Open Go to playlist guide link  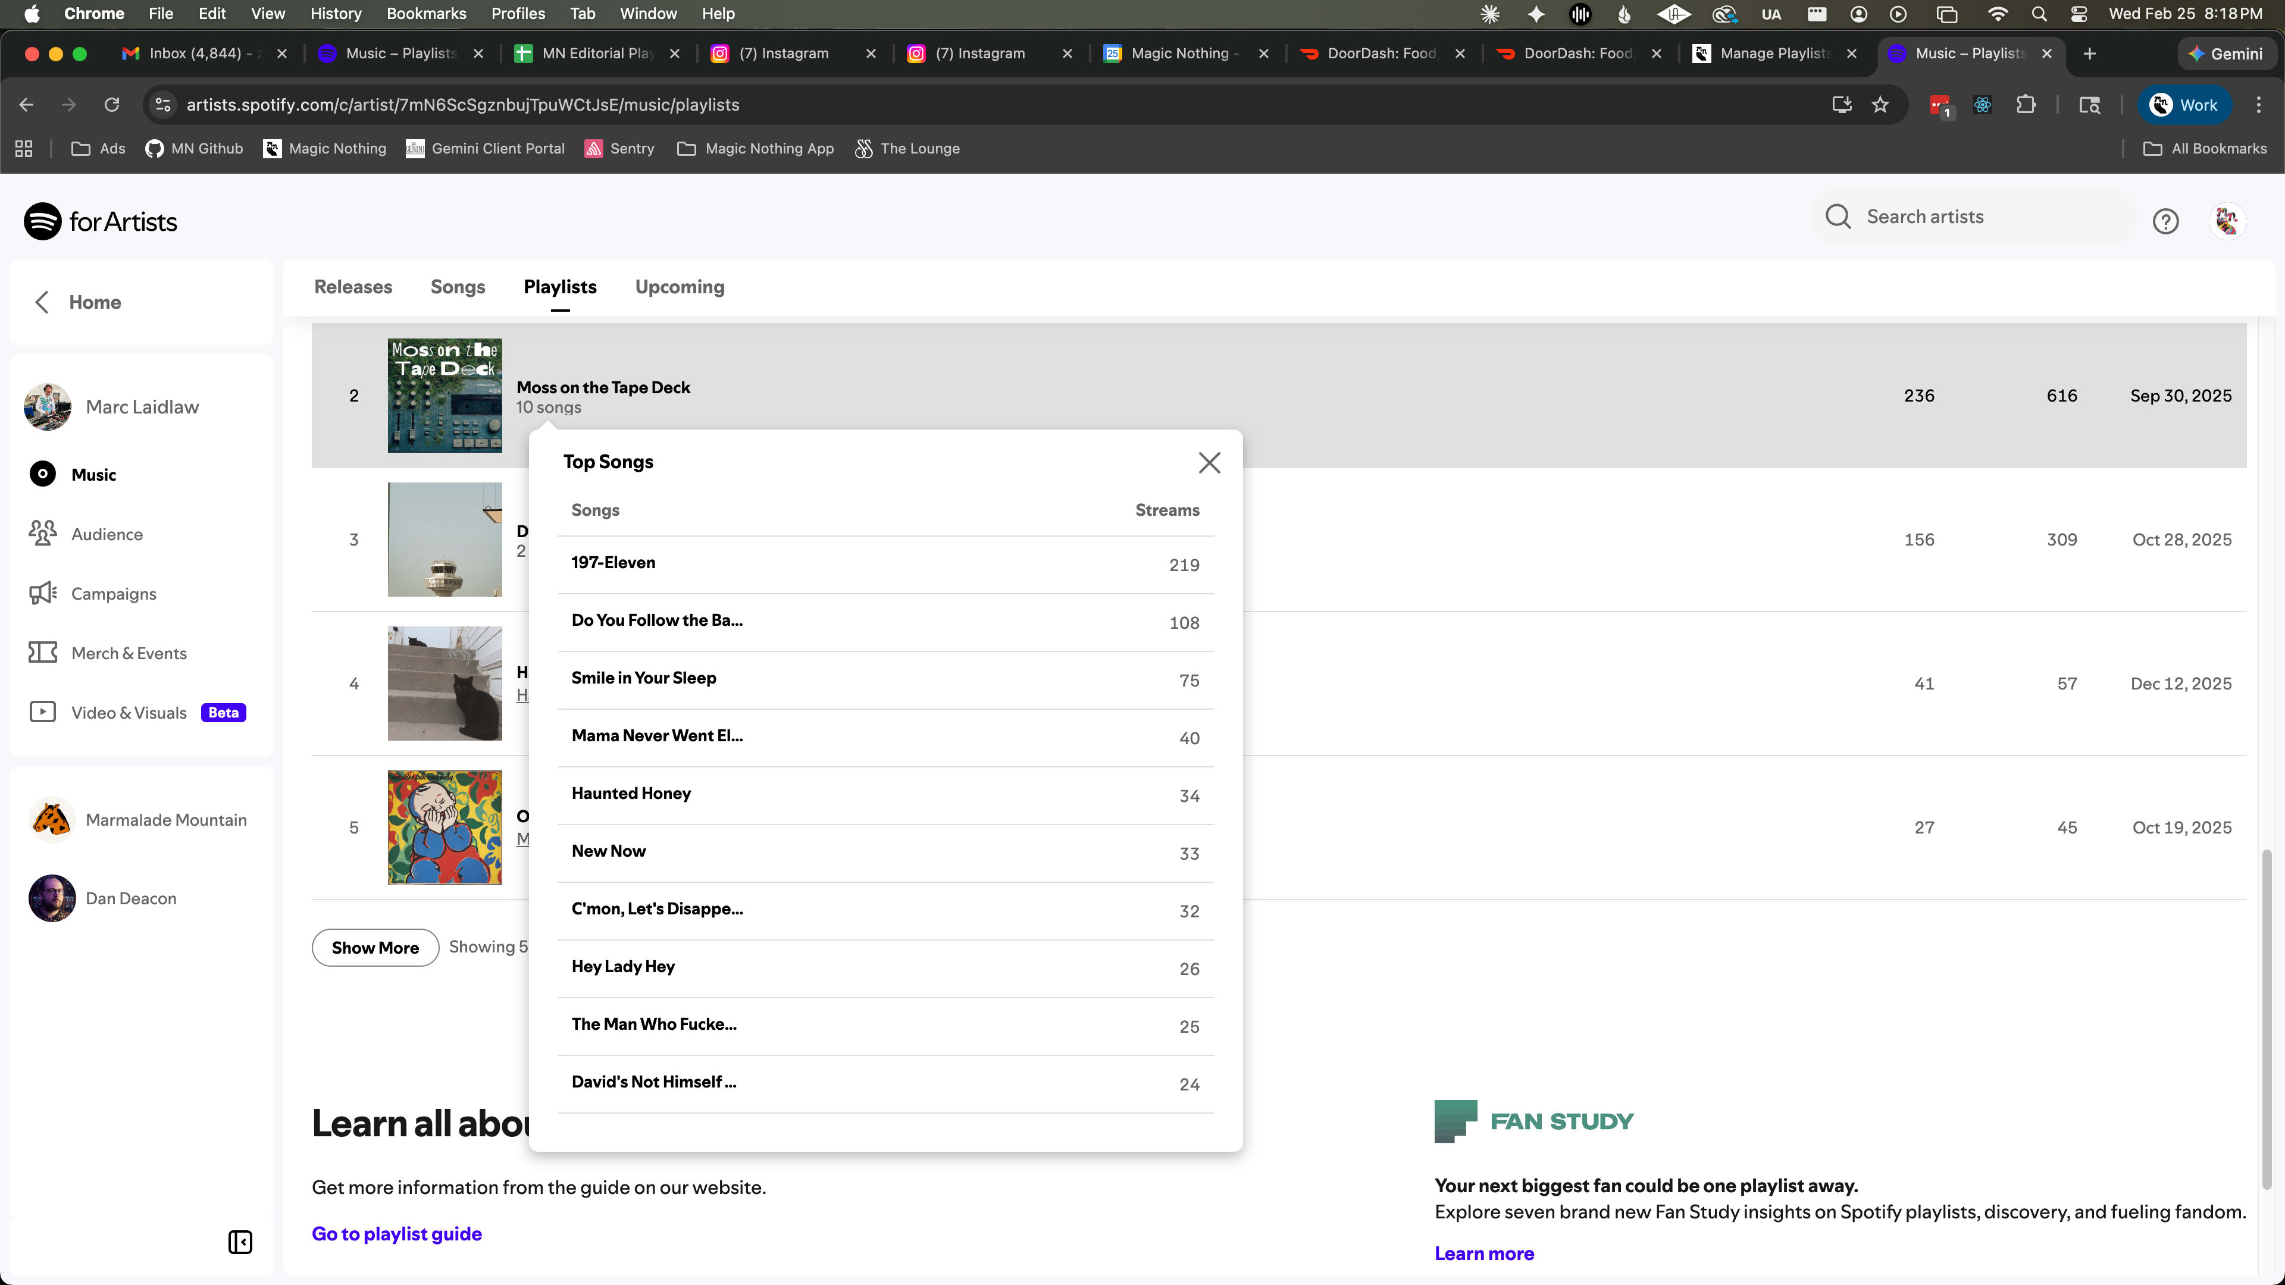pos(396,1234)
